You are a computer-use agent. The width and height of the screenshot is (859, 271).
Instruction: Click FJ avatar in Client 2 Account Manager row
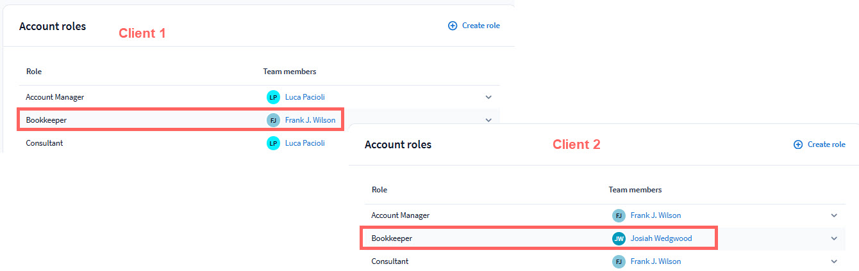click(619, 215)
